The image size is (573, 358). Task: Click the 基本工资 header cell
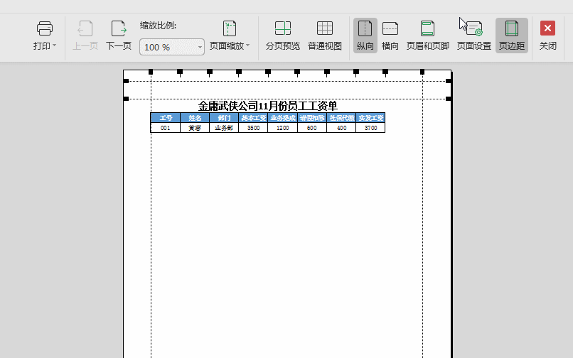[253, 118]
